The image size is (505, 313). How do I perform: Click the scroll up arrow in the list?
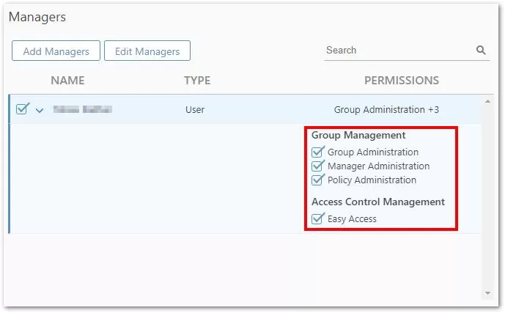click(x=487, y=101)
